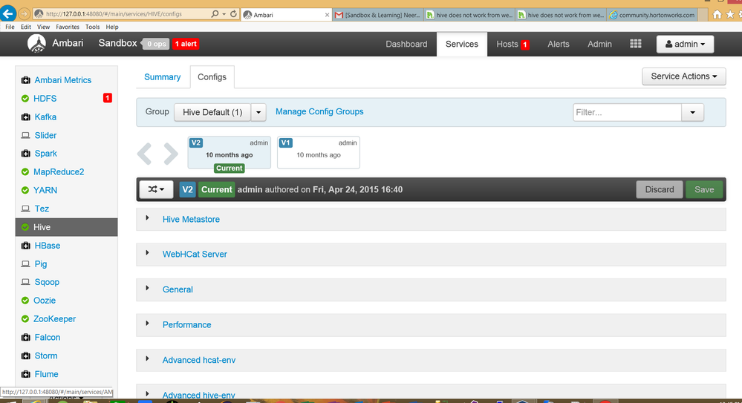The height and width of the screenshot is (403, 742).
Task: Expand the Performance config section
Action: [x=186, y=325]
